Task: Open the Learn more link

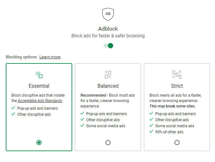Action: click(50, 57)
